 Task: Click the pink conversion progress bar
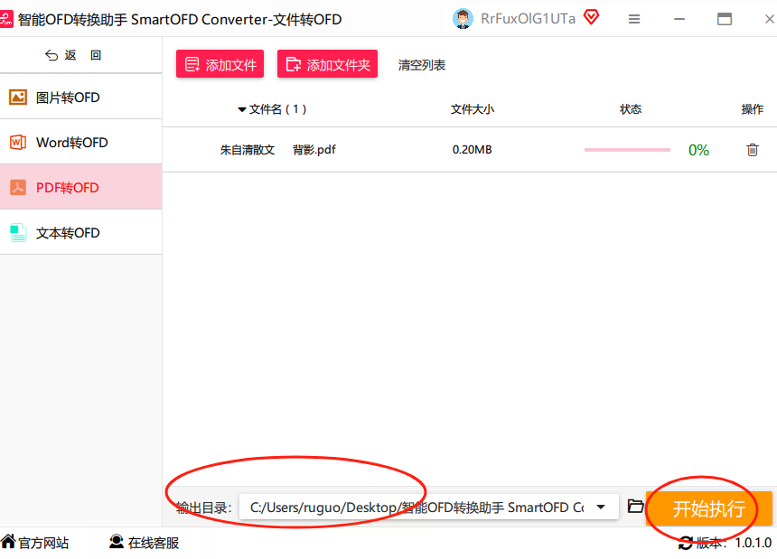(x=627, y=150)
